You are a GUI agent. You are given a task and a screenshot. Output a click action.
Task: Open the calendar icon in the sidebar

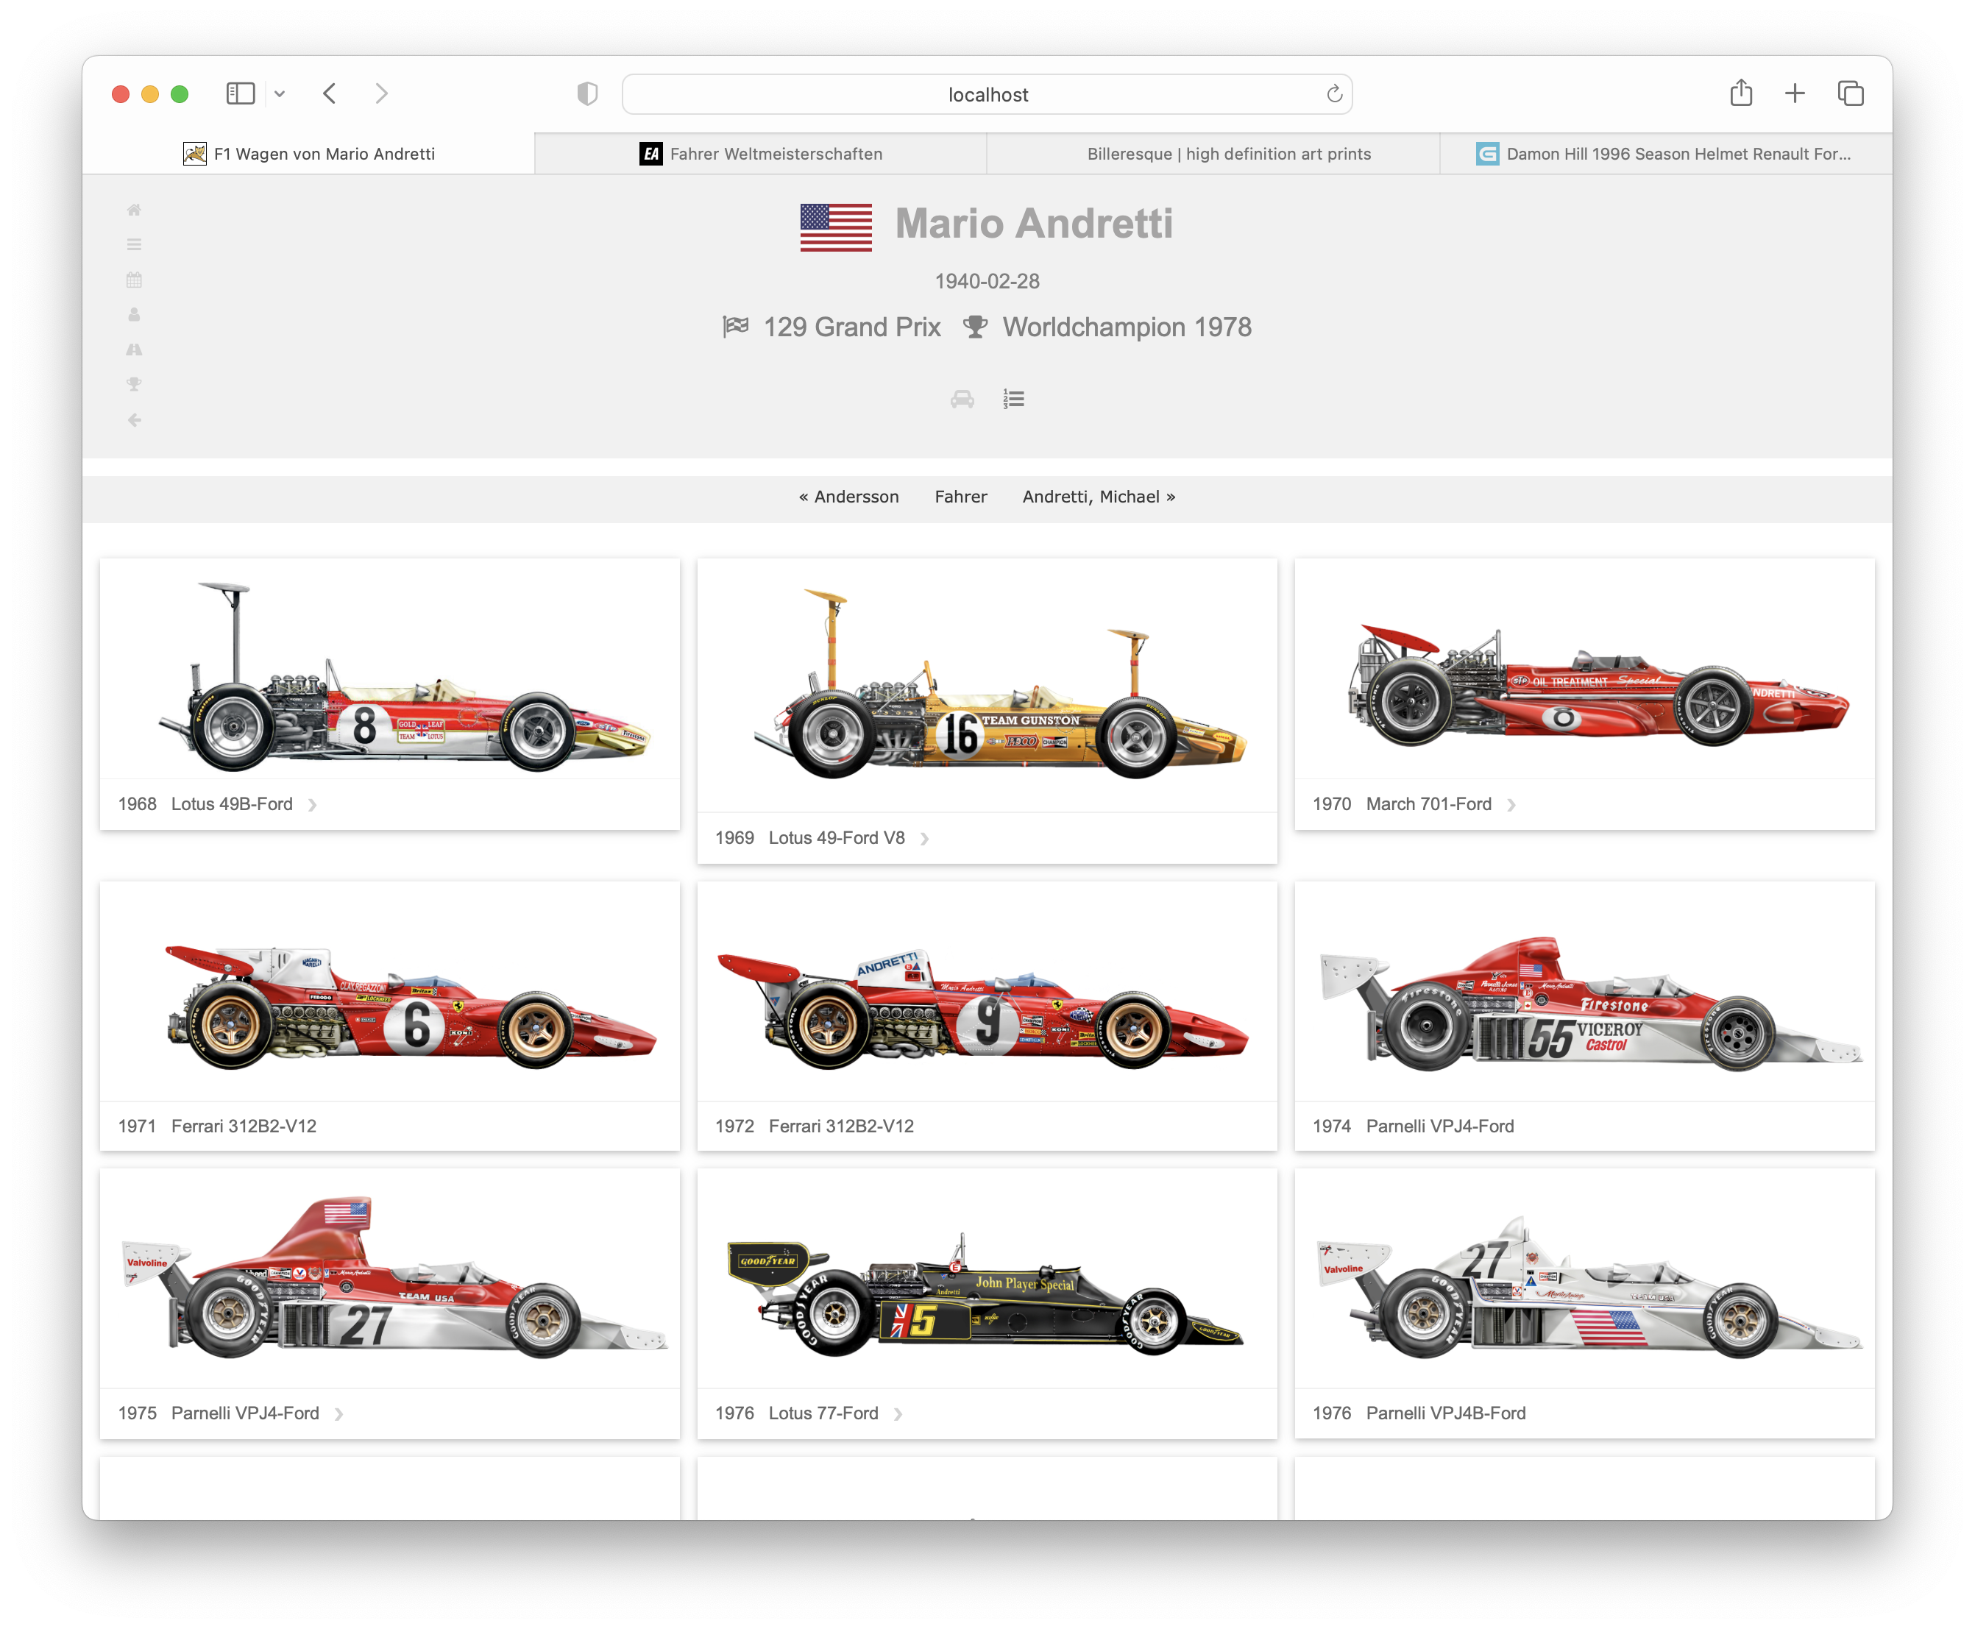(134, 280)
